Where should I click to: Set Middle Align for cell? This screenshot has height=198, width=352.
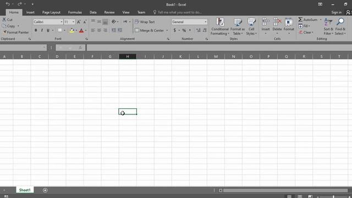click(99, 22)
